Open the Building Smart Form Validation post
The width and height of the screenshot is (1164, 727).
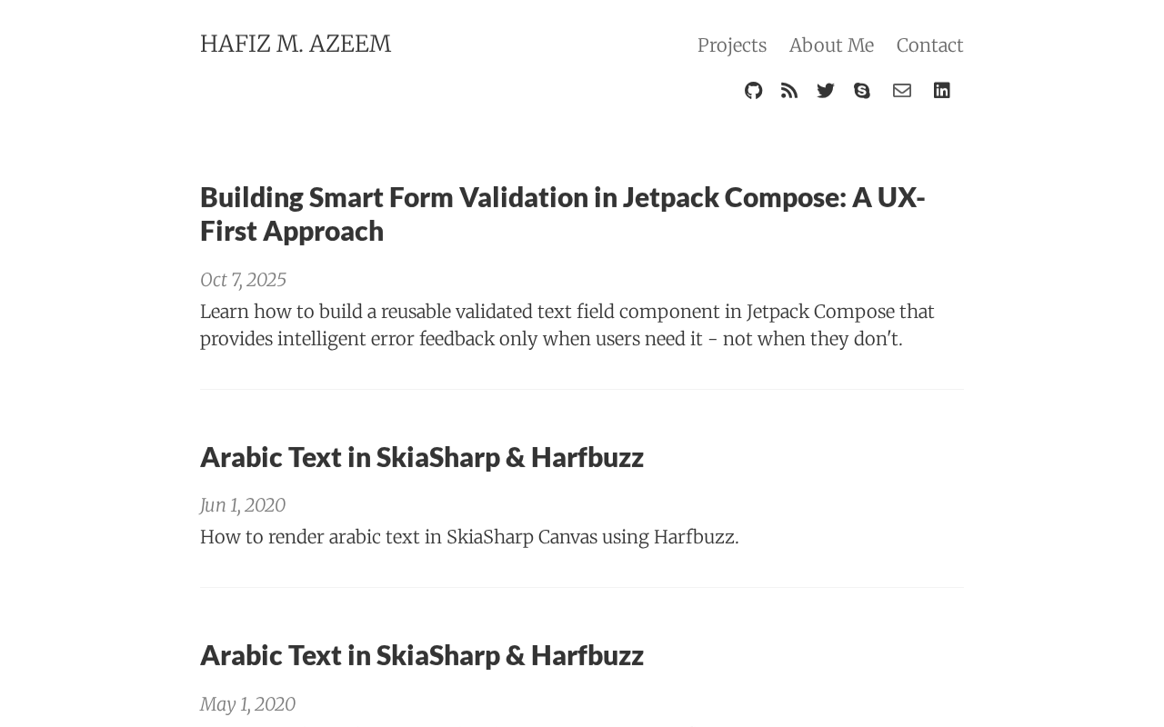coord(562,214)
